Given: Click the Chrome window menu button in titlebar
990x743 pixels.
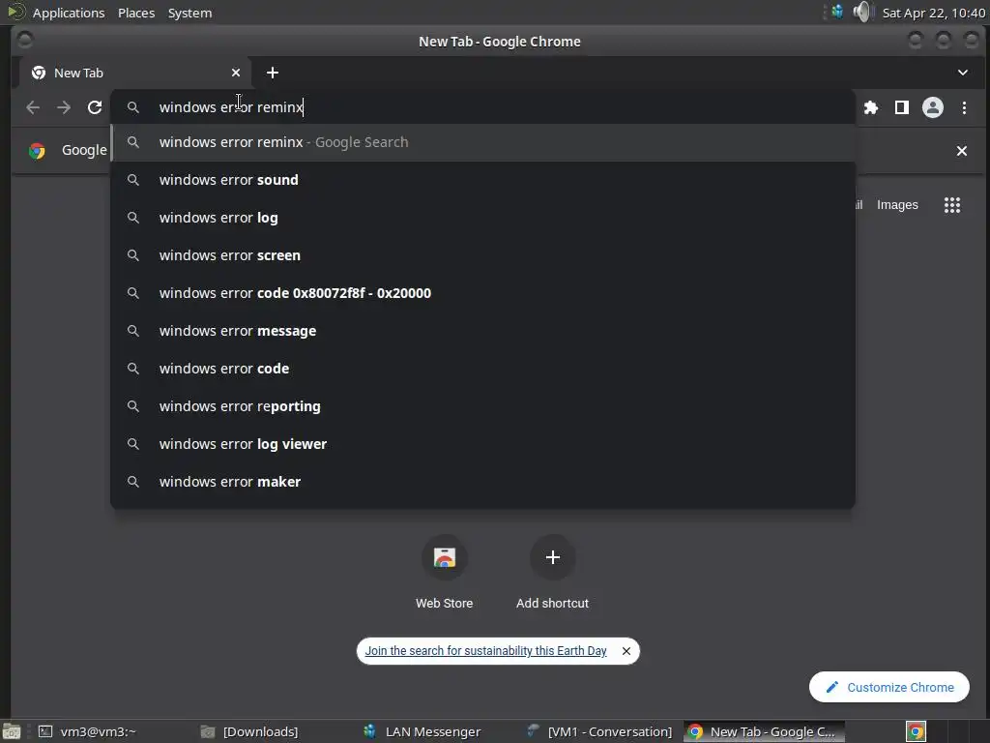Looking at the screenshot, I should coord(24,41).
